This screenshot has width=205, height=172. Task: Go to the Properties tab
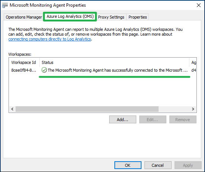tap(137, 17)
